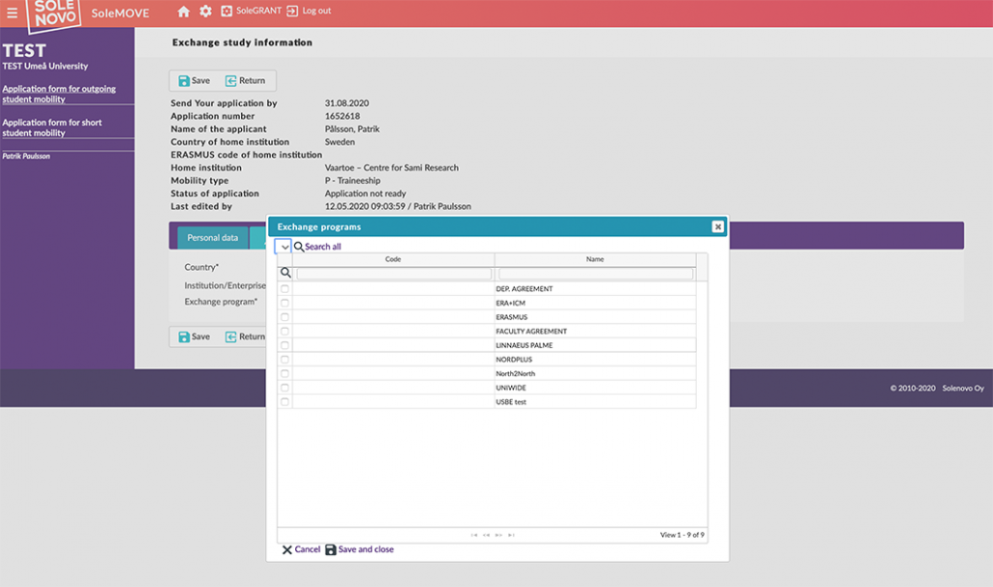Image resolution: width=993 pixels, height=587 pixels.
Task: Open Application form for outgoing student mobility
Action: click(59, 93)
